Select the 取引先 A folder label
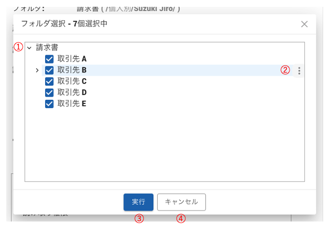The image size is (331, 230). [72, 59]
